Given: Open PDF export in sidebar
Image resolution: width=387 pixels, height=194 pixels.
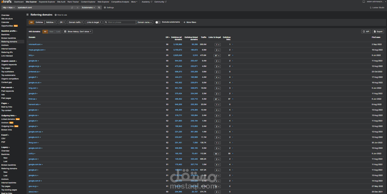Looking at the screenshot, I should tap(3, 142).
